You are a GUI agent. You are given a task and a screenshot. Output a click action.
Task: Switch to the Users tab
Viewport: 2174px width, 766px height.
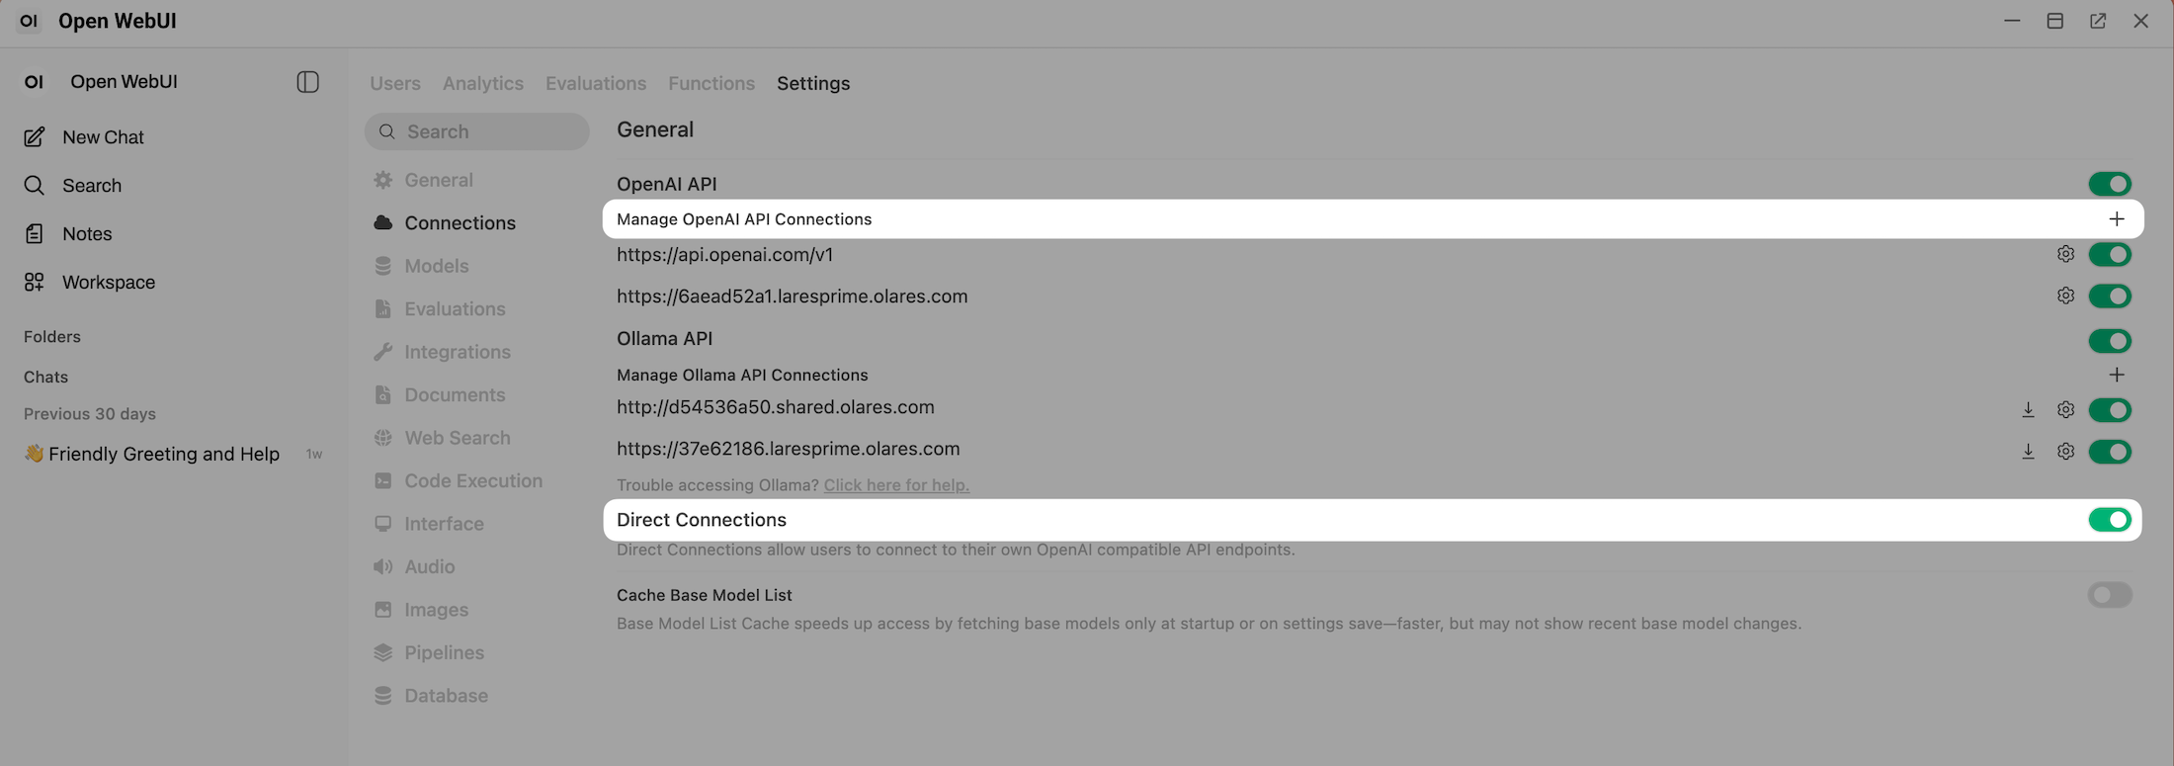pos(395,84)
